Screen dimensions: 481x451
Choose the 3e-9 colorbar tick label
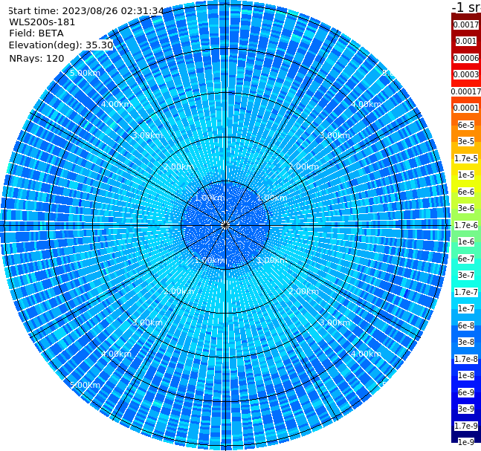466,409
